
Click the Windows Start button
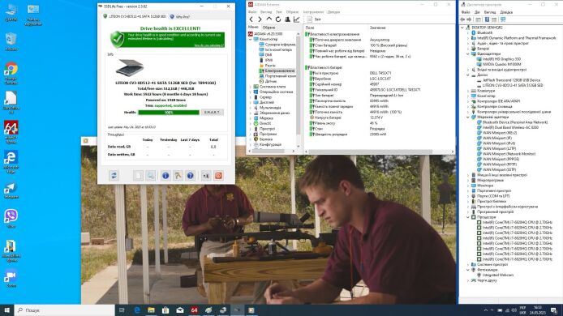coord(6,310)
